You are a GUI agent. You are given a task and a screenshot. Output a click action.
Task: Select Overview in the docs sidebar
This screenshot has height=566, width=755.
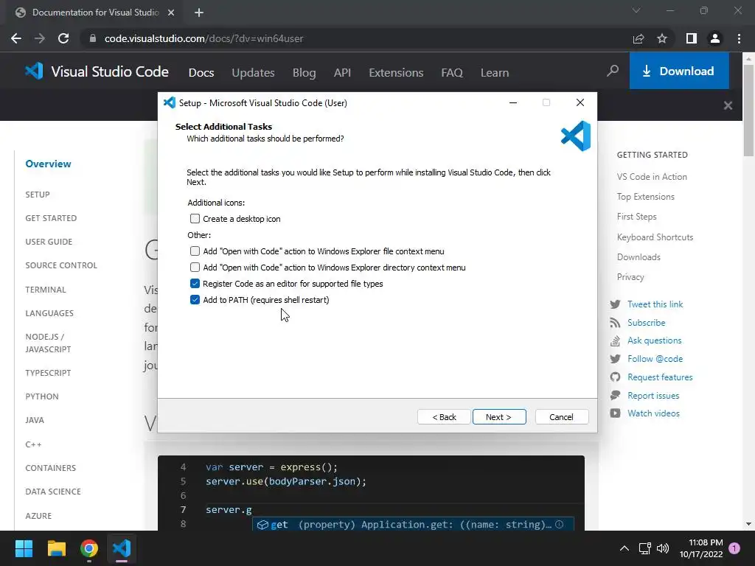(48, 164)
